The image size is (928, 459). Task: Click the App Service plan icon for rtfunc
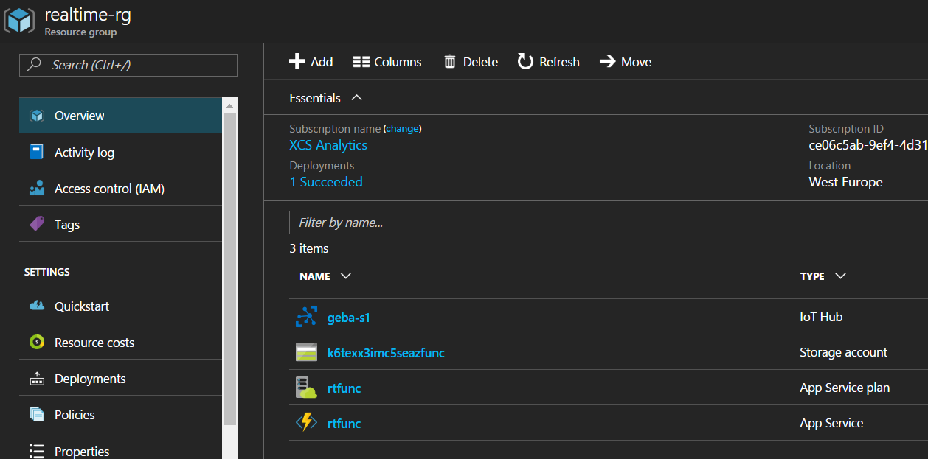[x=305, y=388]
